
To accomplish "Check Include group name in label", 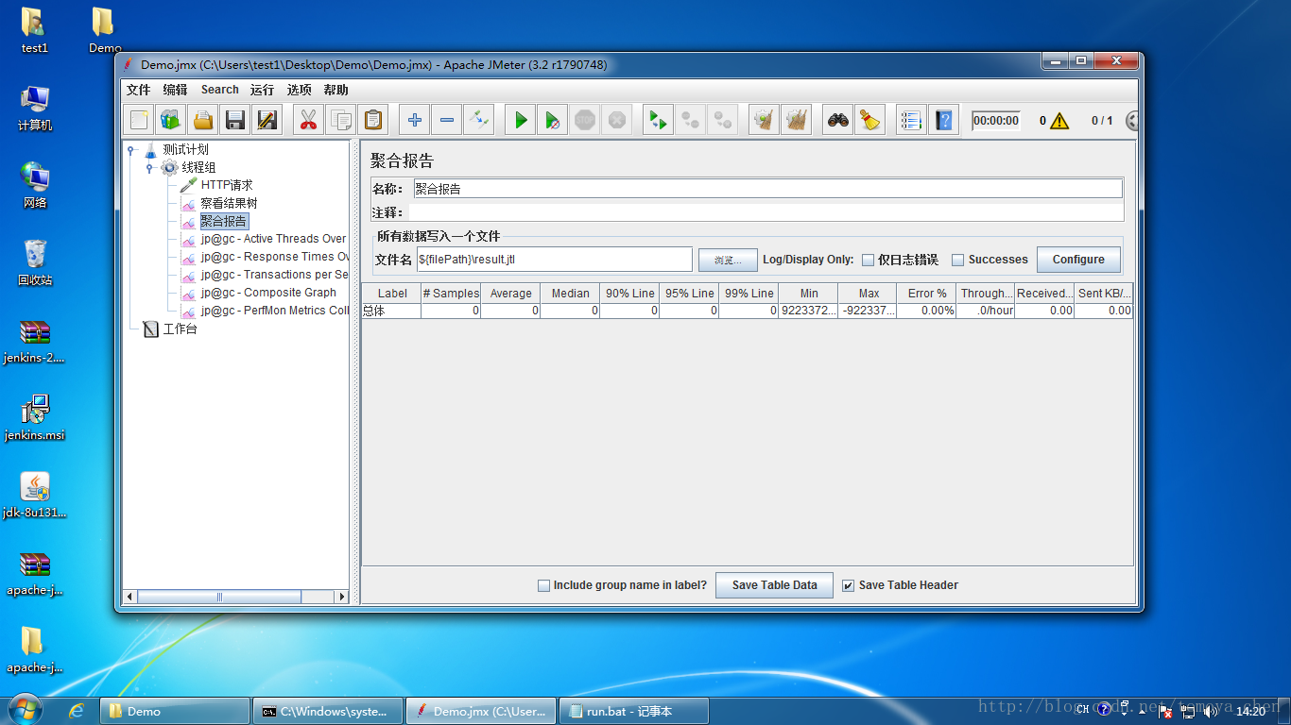I will pyautogui.click(x=543, y=585).
